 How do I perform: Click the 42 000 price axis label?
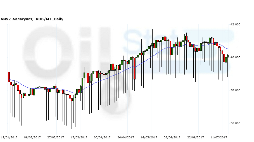click(235, 25)
